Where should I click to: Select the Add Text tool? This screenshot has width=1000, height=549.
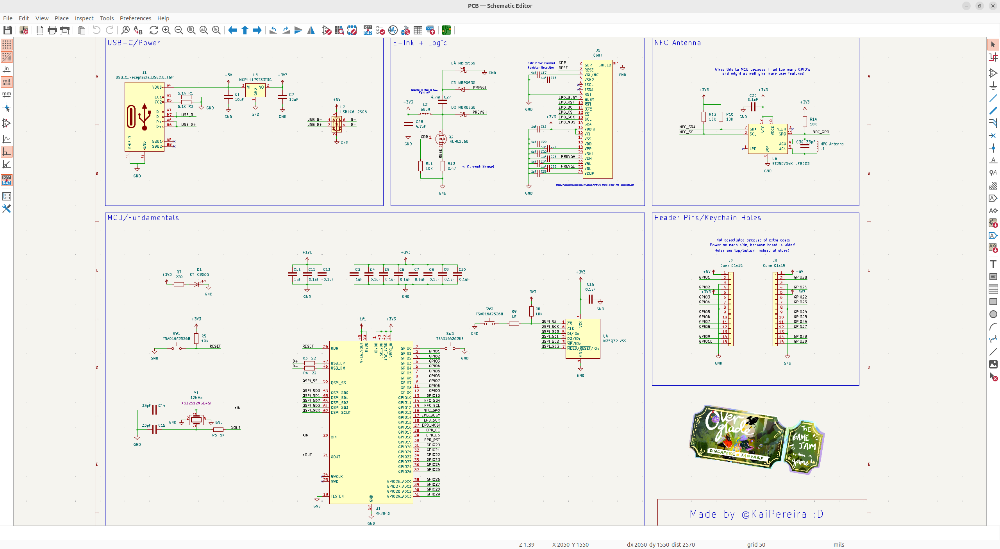pyautogui.click(x=993, y=264)
